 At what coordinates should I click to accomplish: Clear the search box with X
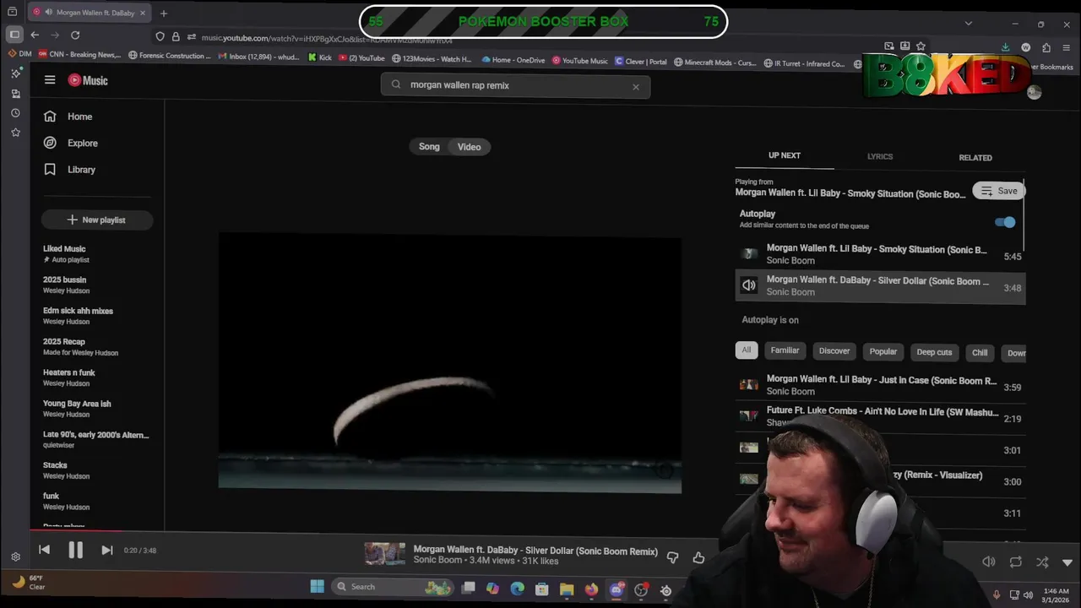pos(636,86)
